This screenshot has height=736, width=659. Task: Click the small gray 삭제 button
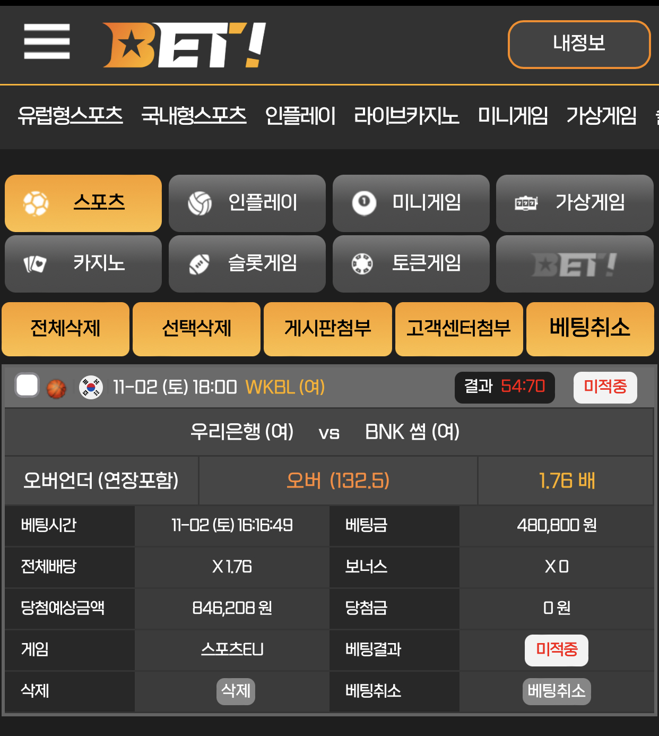click(x=236, y=691)
